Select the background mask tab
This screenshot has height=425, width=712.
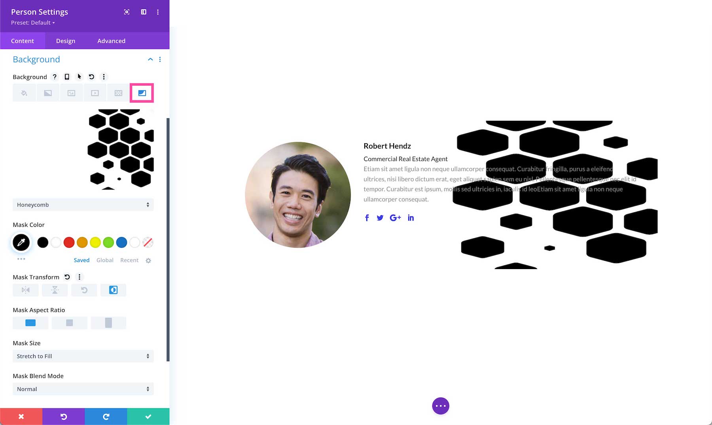tap(142, 93)
